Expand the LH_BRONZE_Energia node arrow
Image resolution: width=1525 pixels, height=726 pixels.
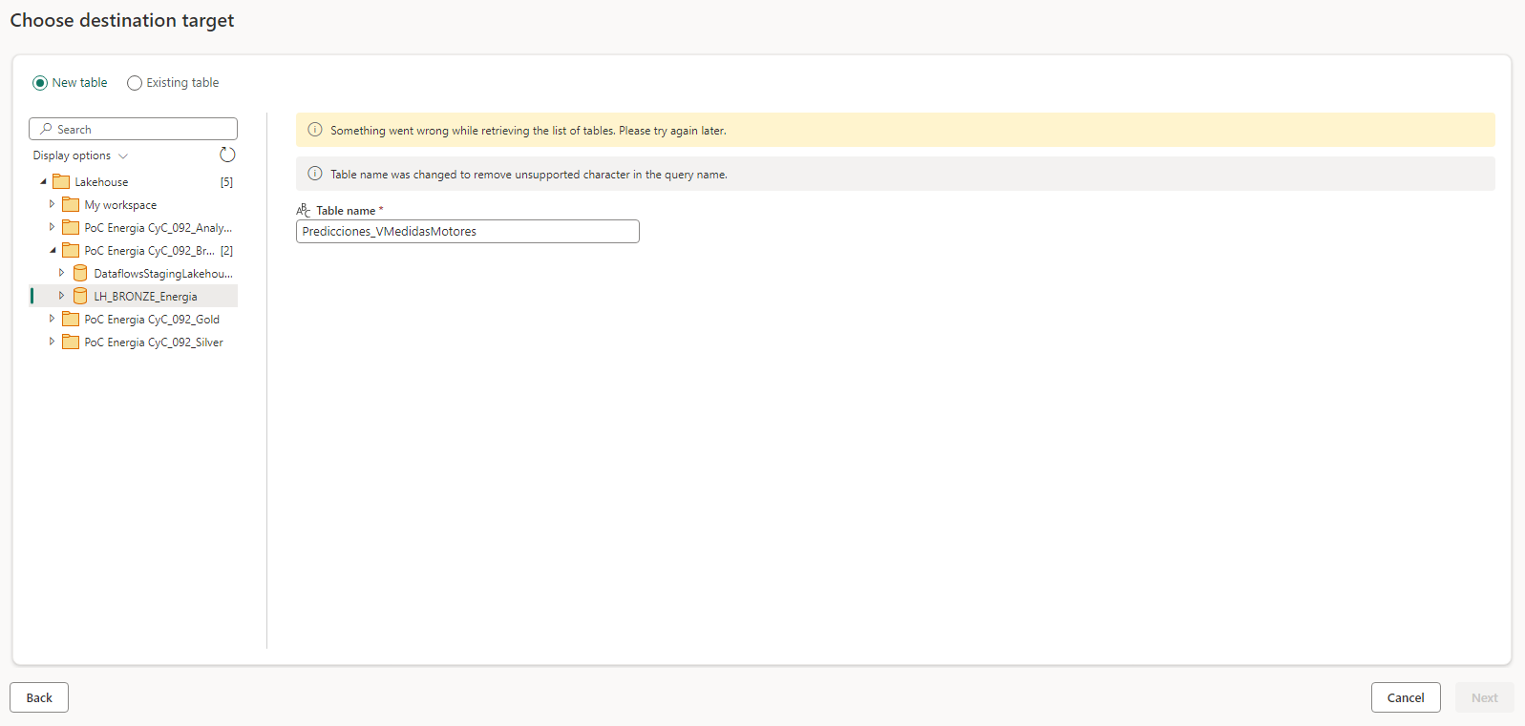coord(62,296)
